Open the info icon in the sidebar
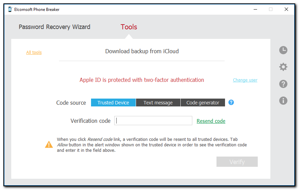 click(283, 101)
